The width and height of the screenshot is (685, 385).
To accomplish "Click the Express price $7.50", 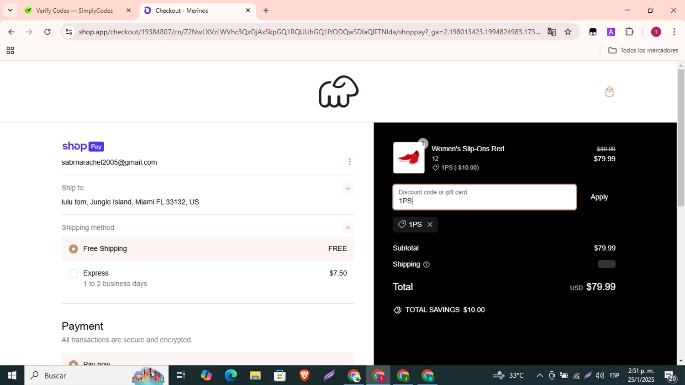I will click(x=338, y=274).
